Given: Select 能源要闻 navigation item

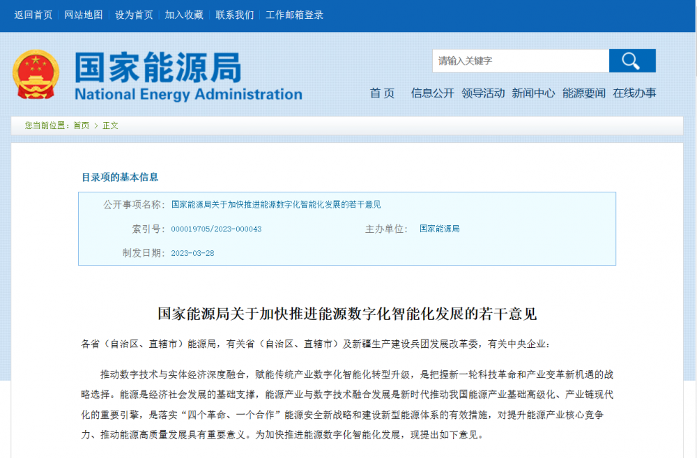Looking at the screenshot, I should pyautogui.click(x=584, y=93).
